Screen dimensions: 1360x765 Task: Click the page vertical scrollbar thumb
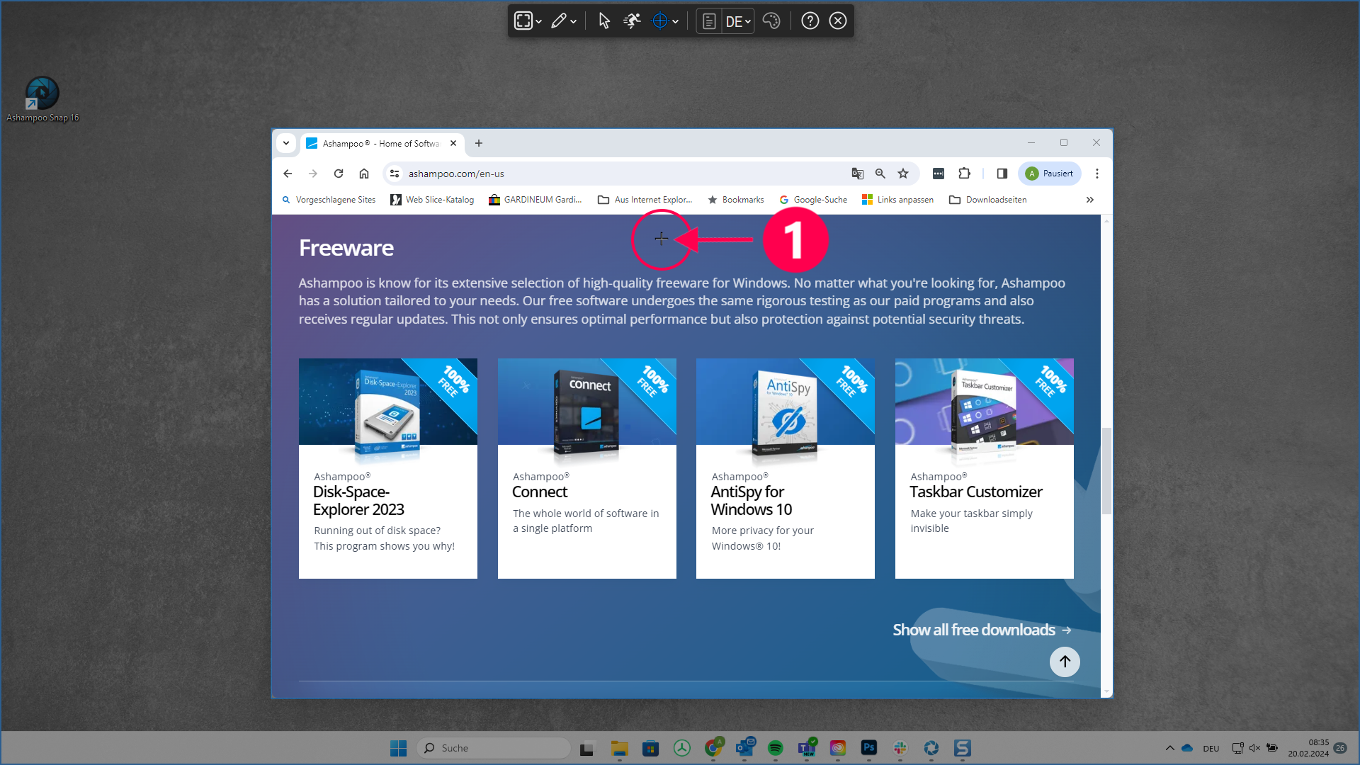[x=1106, y=471]
